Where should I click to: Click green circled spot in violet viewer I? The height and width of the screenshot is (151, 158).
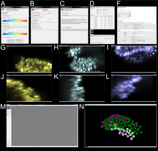click(x=134, y=59)
